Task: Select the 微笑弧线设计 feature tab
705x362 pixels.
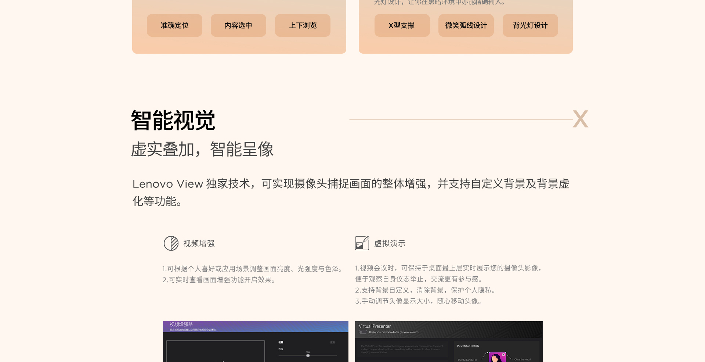Action: [466, 25]
